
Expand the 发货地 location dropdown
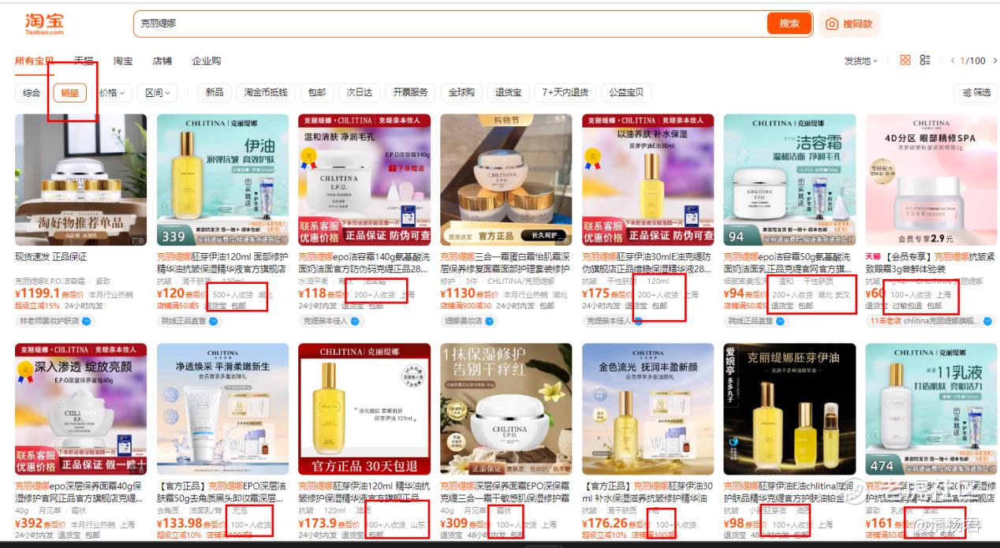point(861,61)
